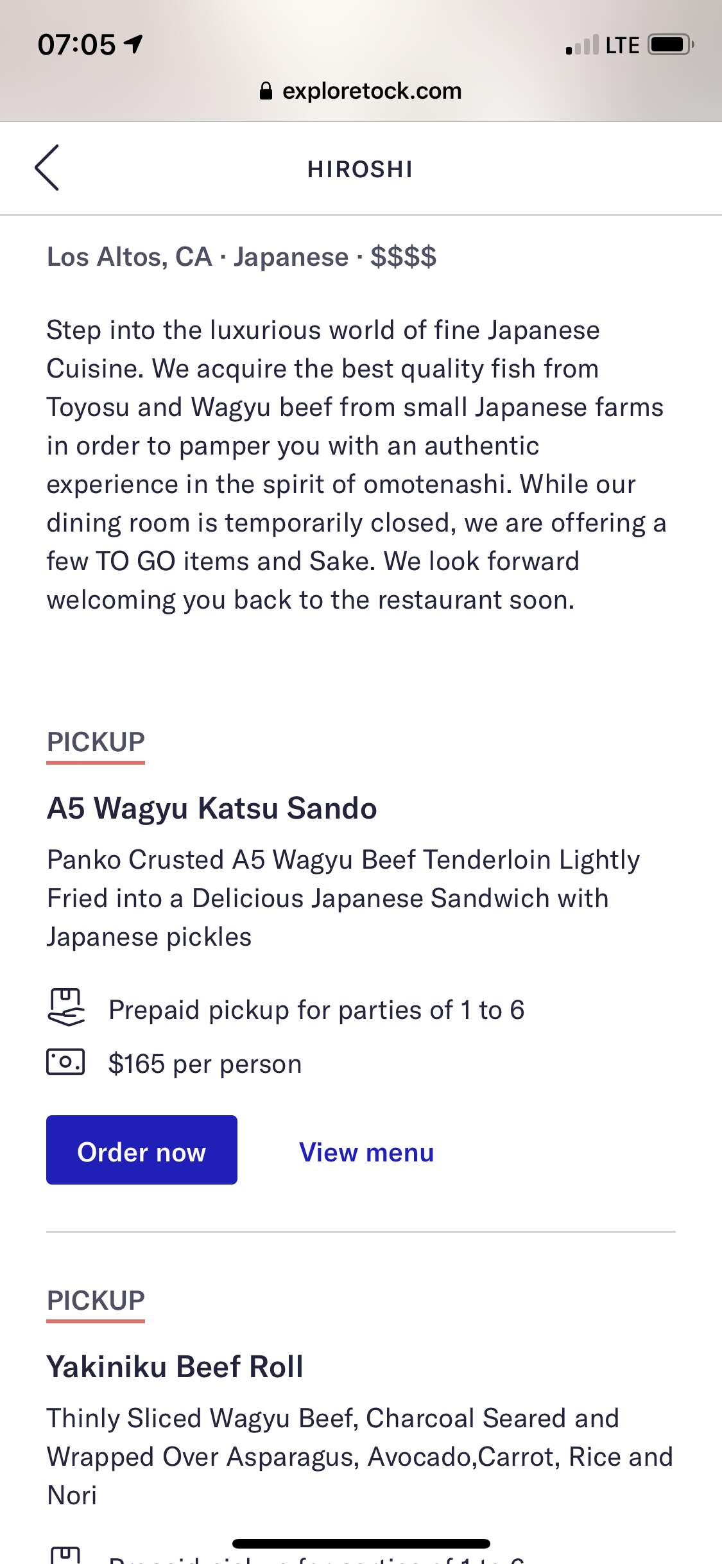This screenshot has height=1564, width=722.
Task: Tap the cellular signal bars icon
Action: pos(582,45)
